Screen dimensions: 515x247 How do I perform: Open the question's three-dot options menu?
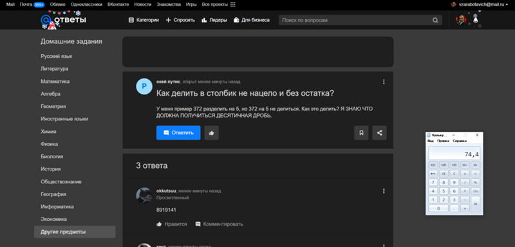point(384,82)
